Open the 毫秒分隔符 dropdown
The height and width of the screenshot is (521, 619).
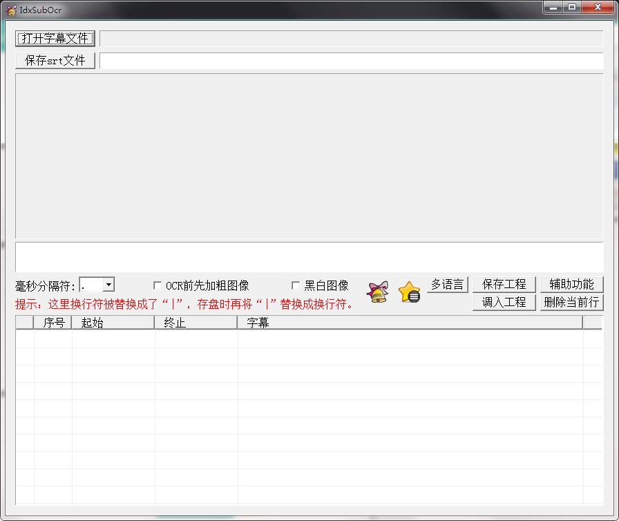tap(108, 284)
